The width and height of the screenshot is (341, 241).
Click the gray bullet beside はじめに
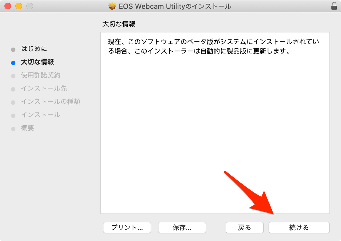[13, 50]
